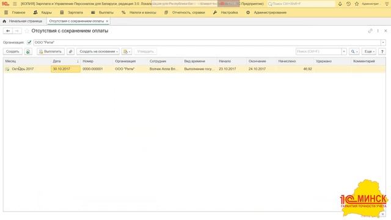391x220 pixels.
Task: Open favorites star in title bar
Action: [x=357, y=4]
